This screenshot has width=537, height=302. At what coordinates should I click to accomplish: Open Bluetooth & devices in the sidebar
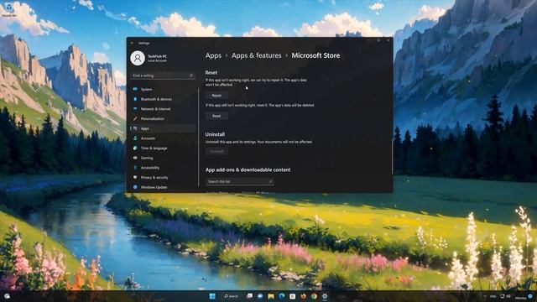163,99
